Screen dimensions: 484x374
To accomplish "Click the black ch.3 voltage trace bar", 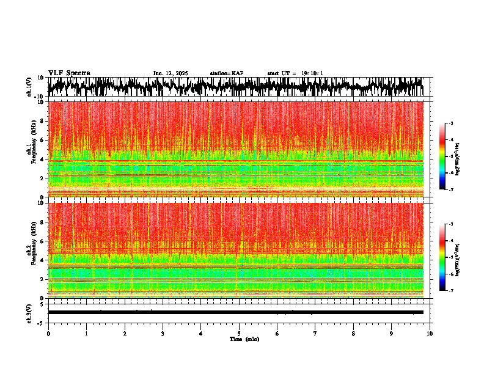I will coord(235,312).
